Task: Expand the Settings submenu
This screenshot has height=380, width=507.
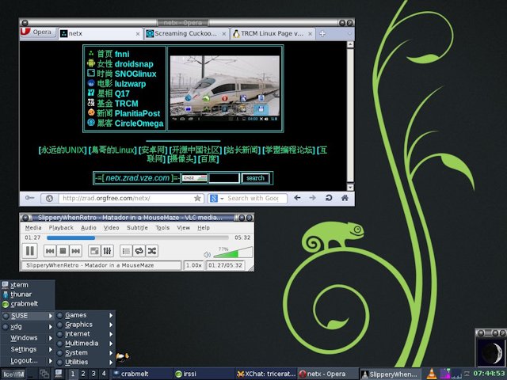Action: [x=28, y=349]
